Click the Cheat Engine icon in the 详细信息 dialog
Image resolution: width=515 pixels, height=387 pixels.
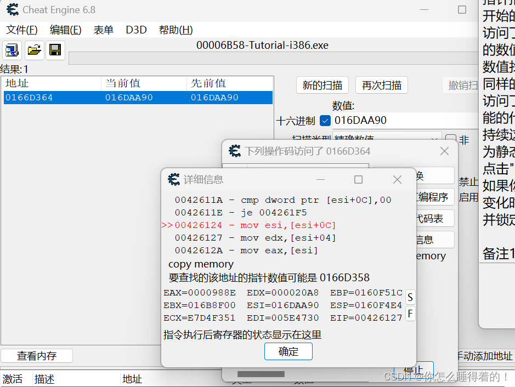click(174, 180)
